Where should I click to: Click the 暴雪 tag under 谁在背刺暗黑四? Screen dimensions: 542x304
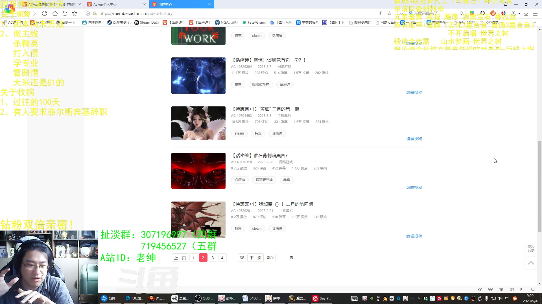[x=287, y=180]
